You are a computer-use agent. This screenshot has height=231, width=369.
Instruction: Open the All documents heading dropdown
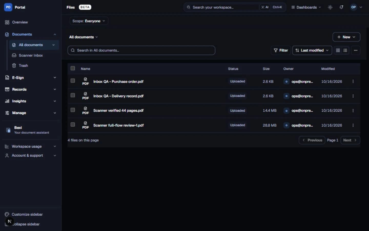pyautogui.click(x=84, y=37)
